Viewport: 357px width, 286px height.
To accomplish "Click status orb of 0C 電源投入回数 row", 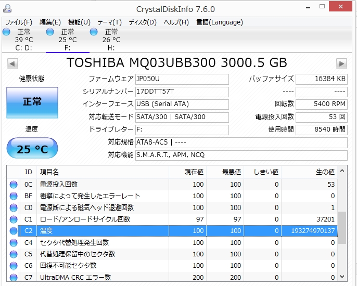I will click(14, 185).
